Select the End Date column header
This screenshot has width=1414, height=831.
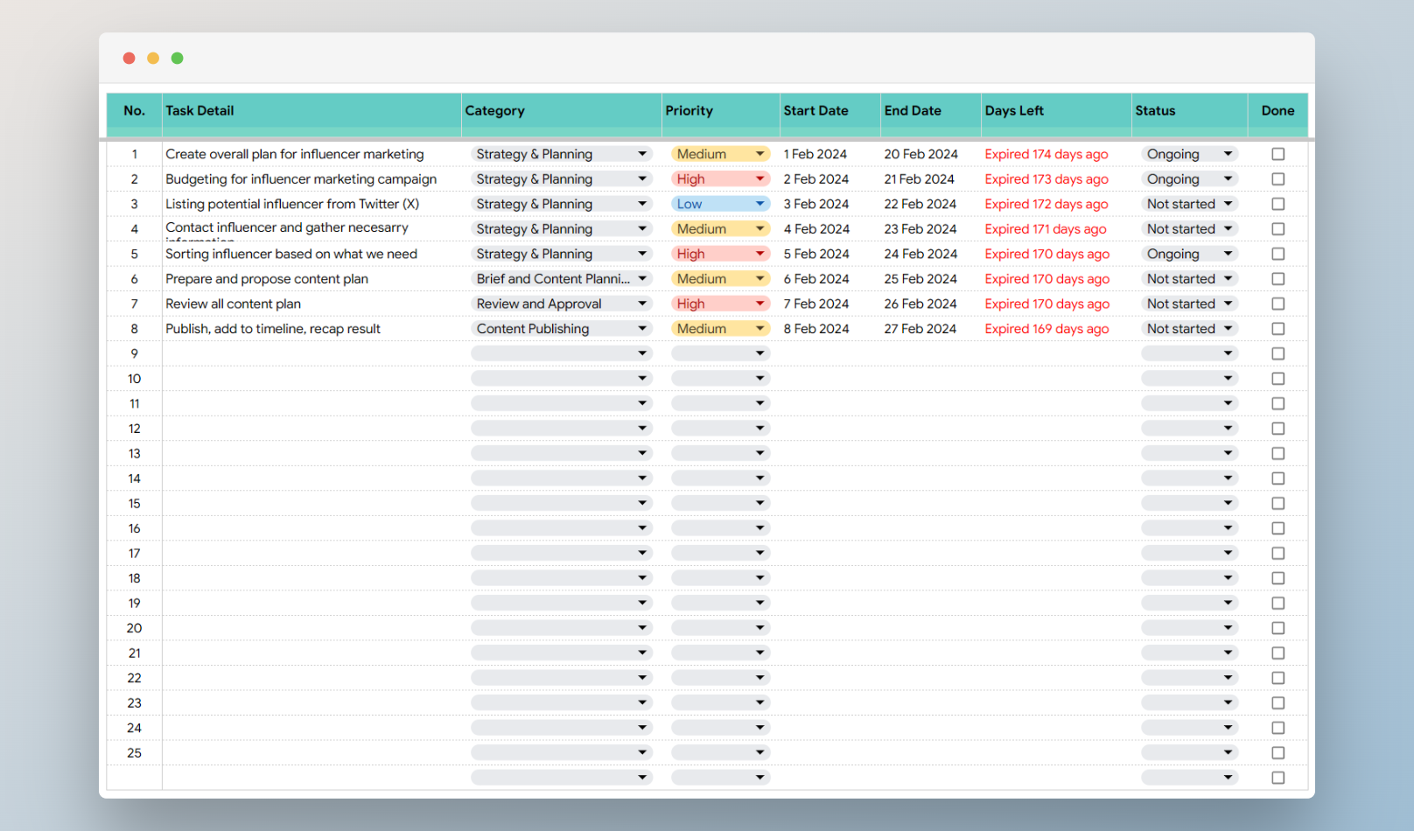[930, 111]
